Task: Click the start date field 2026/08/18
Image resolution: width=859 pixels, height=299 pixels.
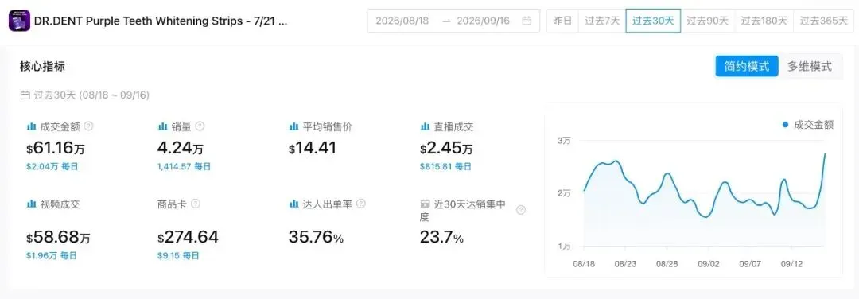Action: (x=402, y=21)
